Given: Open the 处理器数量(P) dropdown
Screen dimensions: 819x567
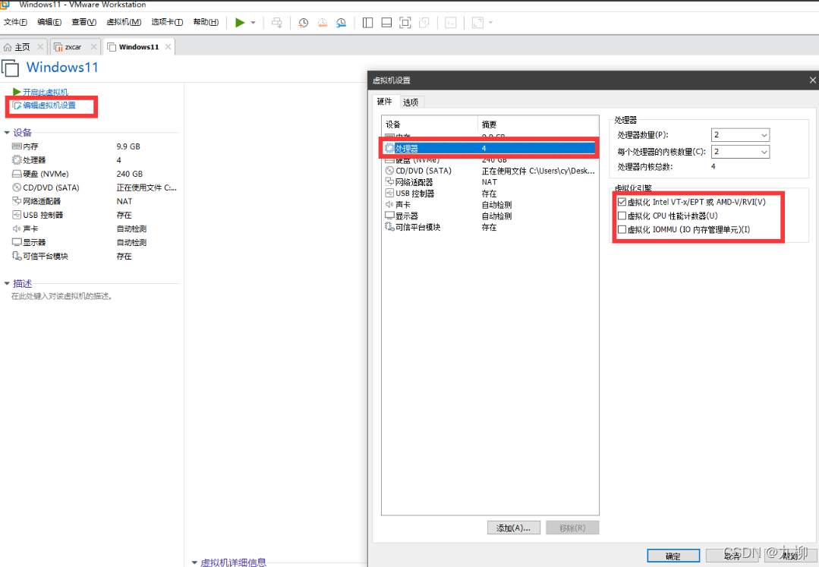Looking at the screenshot, I should [740, 134].
